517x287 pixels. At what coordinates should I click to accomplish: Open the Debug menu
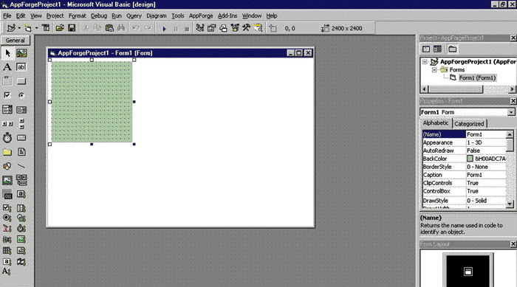click(98, 15)
